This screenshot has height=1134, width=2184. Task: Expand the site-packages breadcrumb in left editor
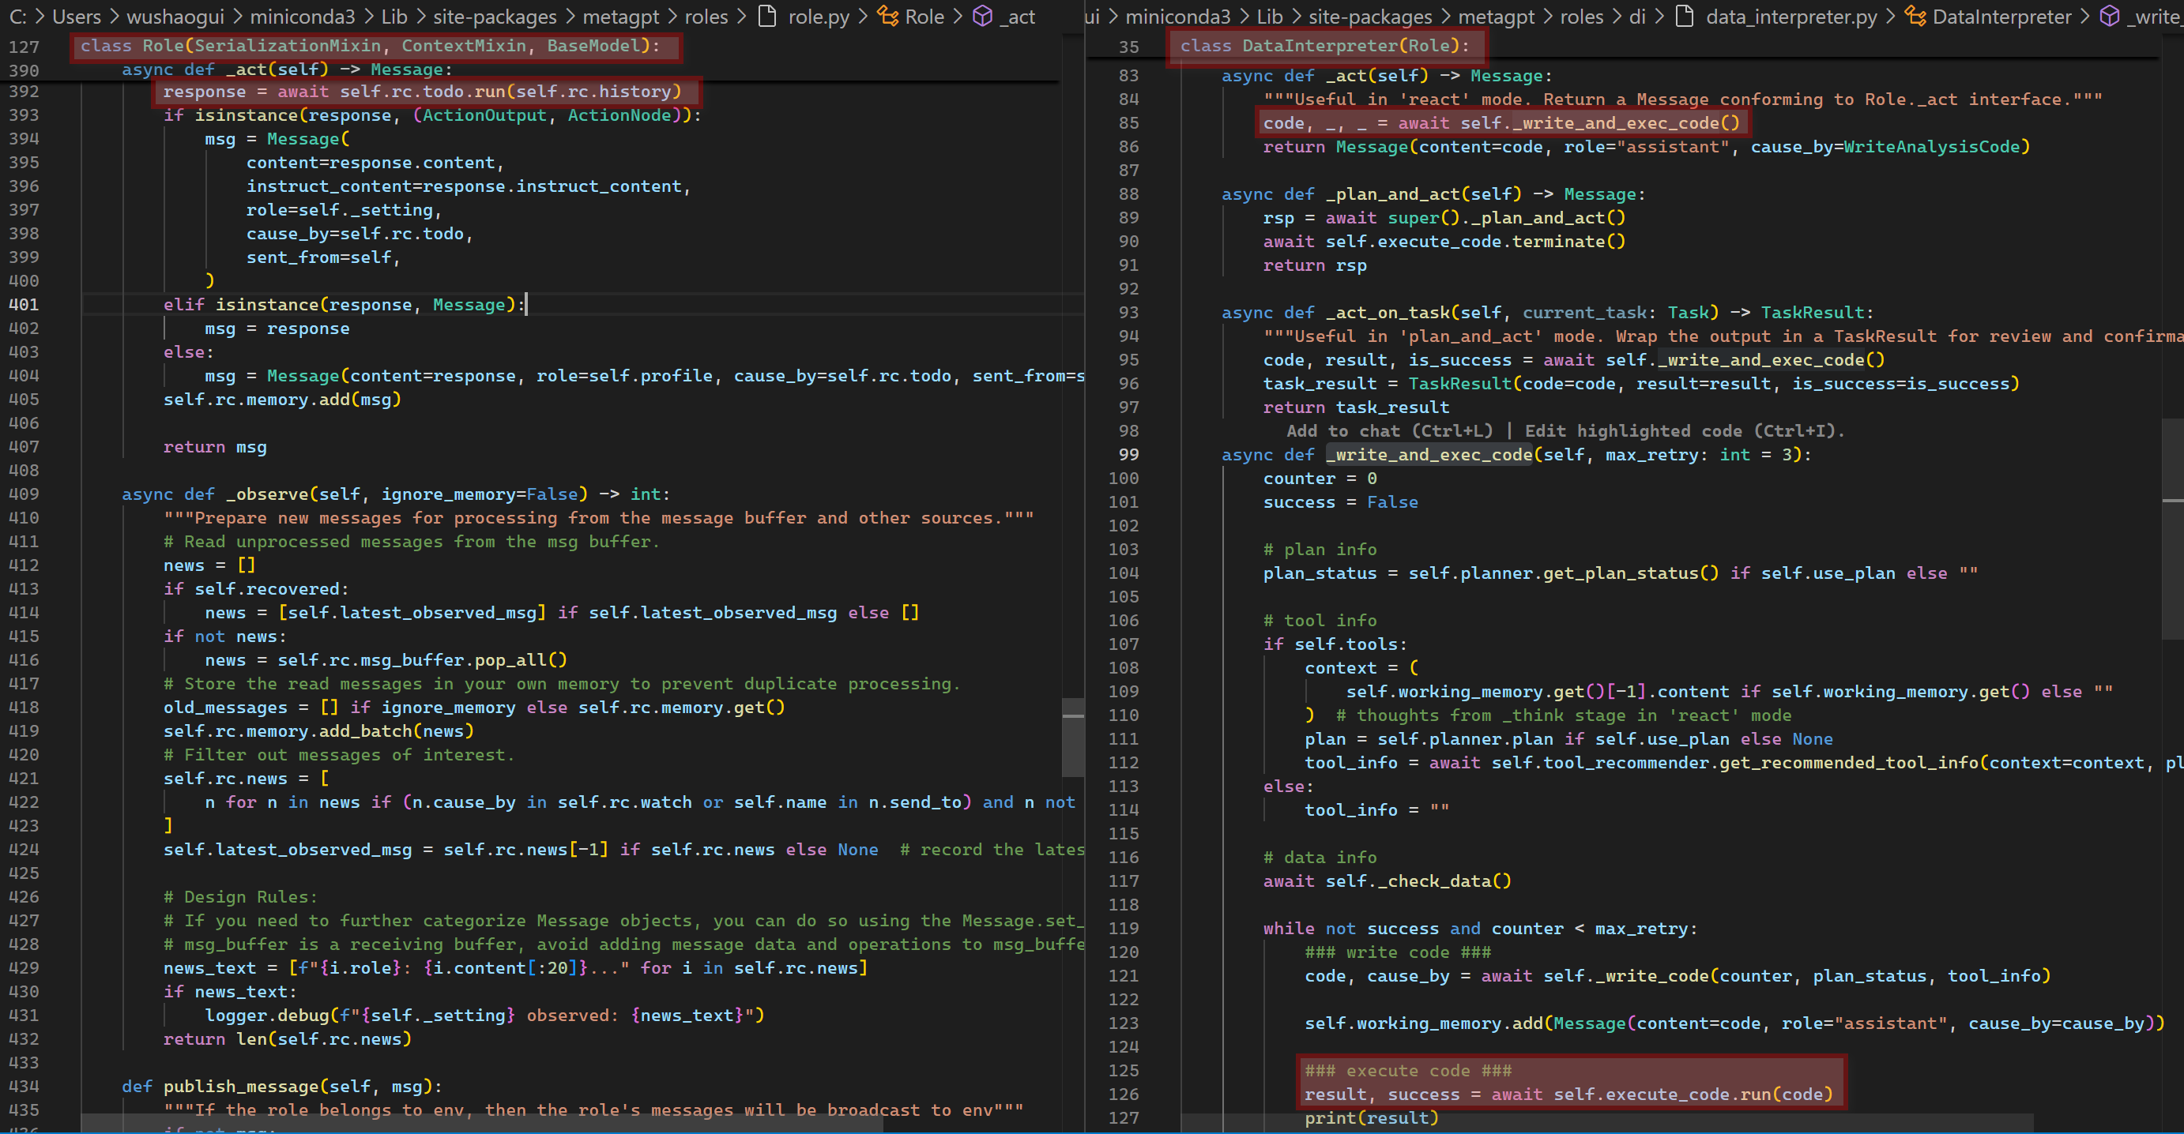click(x=495, y=16)
